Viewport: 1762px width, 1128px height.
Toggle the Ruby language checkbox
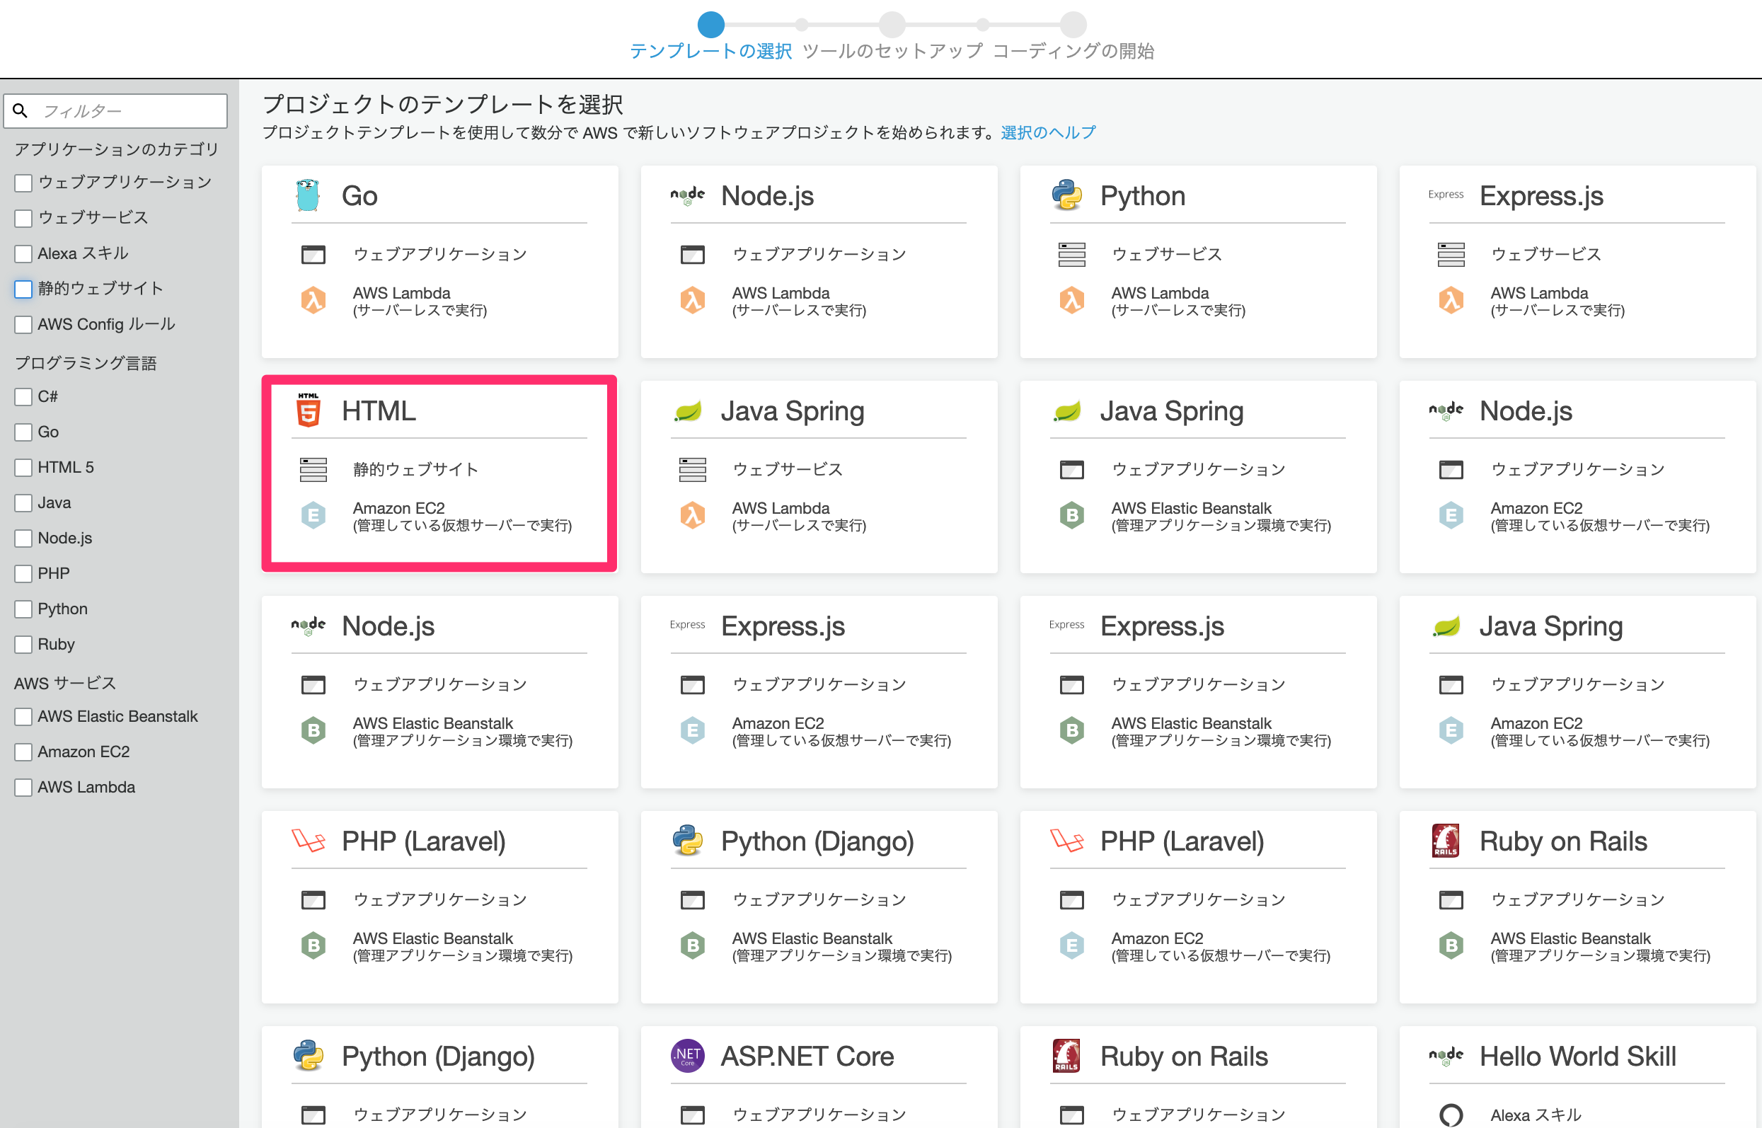pos(23,645)
